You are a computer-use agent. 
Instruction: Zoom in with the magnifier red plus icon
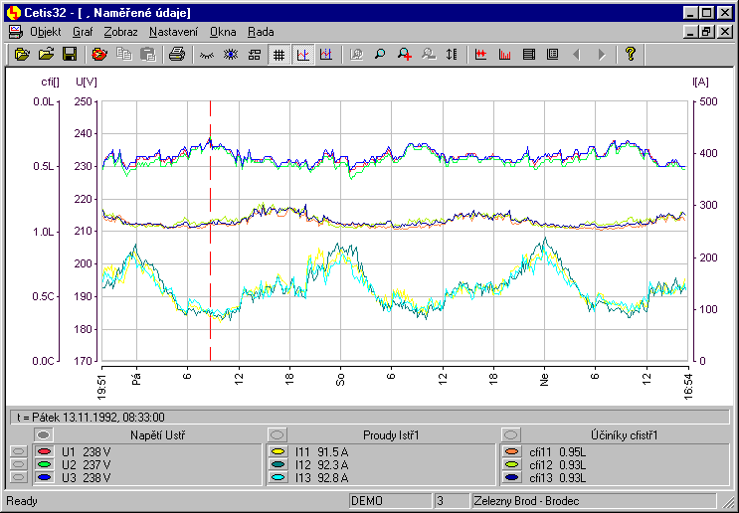point(405,55)
